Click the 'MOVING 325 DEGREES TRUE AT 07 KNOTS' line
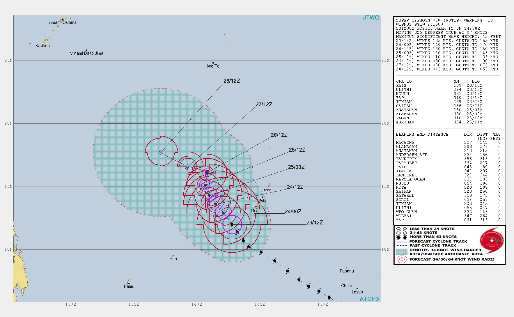Screen dimensions: 514x317 pyautogui.click(x=442, y=33)
